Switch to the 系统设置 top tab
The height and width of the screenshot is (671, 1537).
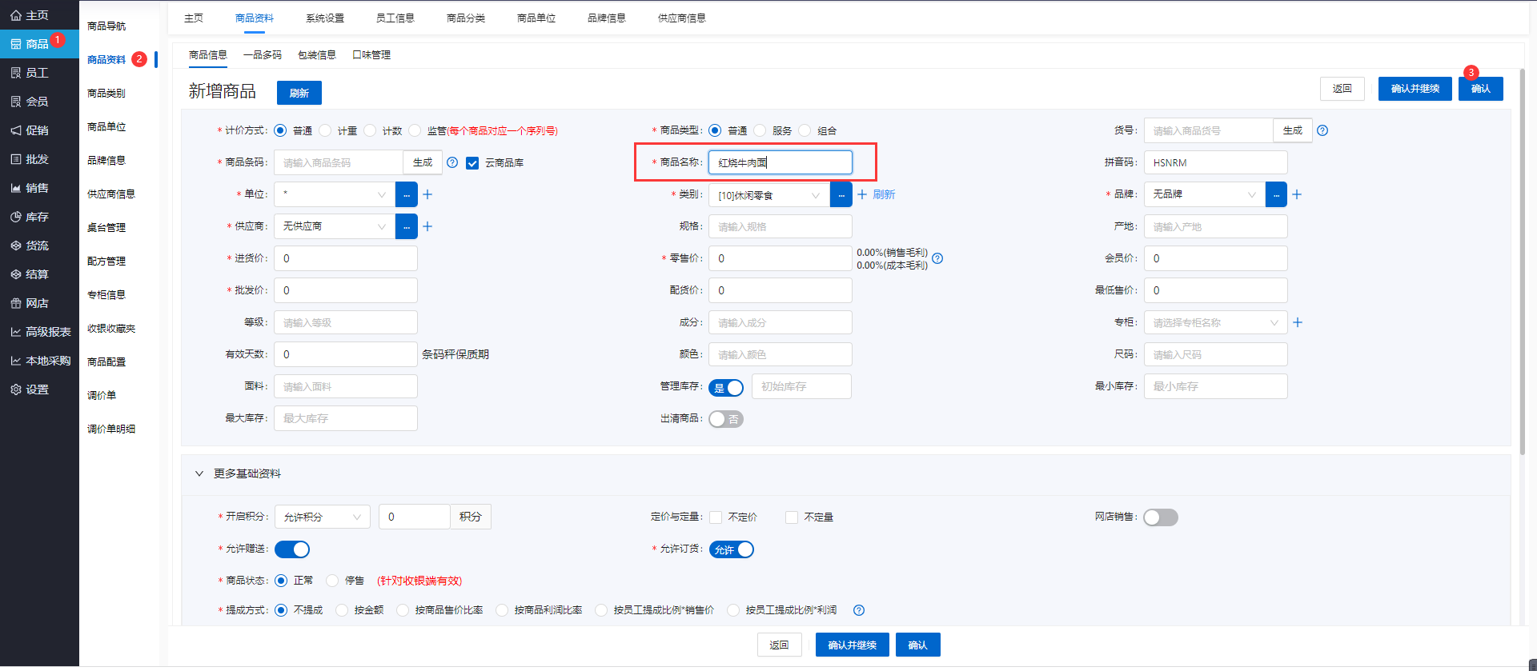click(325, 18)
